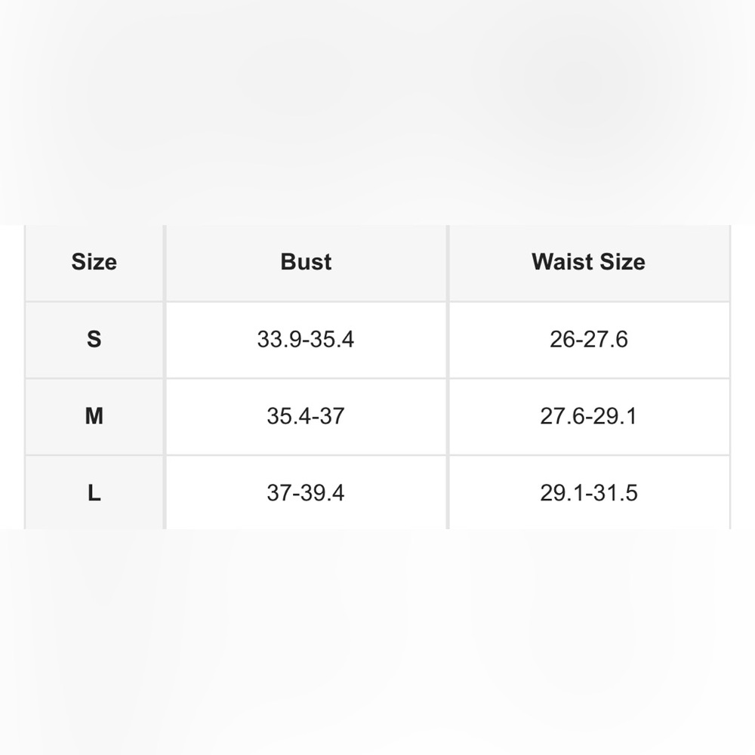Click waist value 27.6-29.1
Screen dimensions: 755x755
coord(588,416)
